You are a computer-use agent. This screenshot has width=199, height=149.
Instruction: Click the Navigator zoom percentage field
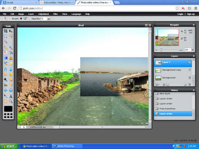[x=188, y=50]
